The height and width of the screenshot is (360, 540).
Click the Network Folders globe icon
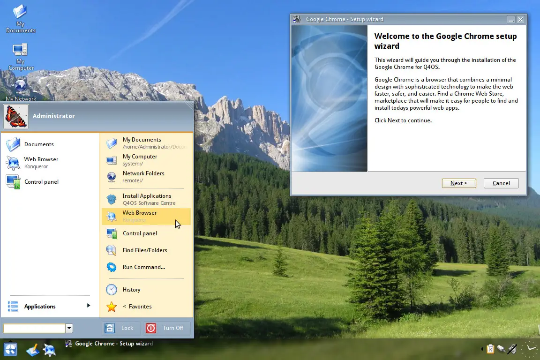[x=112, y=177]
